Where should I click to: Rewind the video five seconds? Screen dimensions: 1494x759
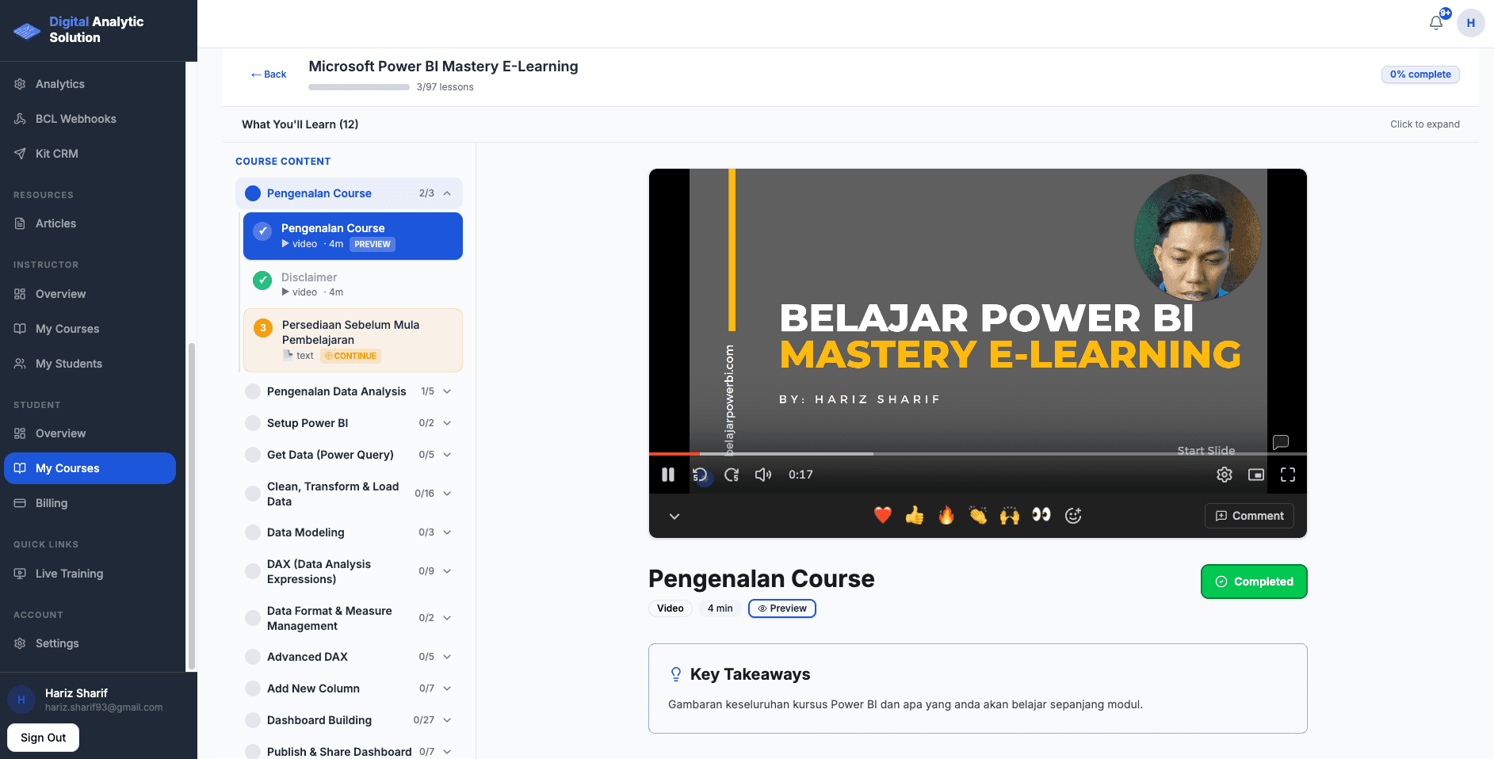(x=700, y=475)
